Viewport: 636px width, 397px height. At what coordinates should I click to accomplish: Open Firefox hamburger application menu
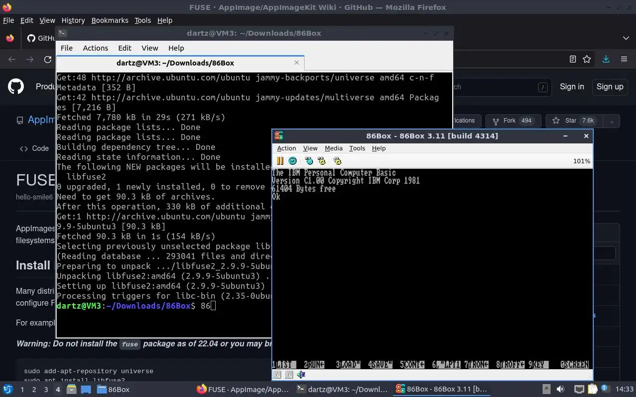click(x=624, y=59)
